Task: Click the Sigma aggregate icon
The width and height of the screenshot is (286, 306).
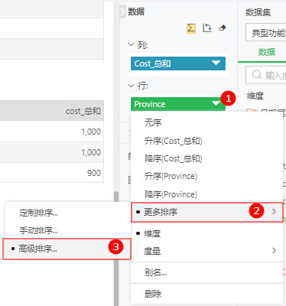Action: pos(191,28)
